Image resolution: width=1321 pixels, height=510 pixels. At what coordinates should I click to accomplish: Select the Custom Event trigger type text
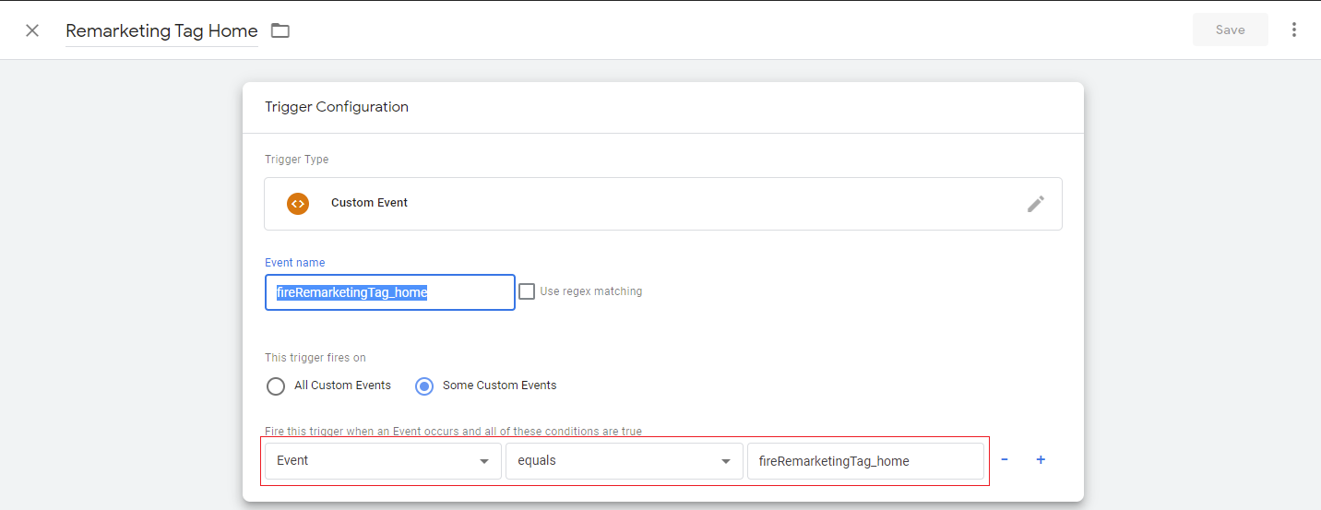[x=369, y=203]
